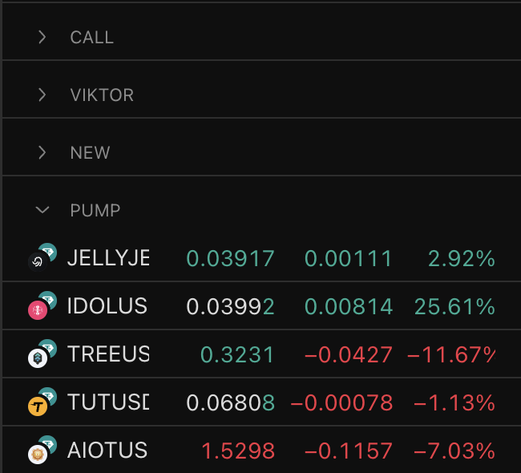This screenshot has width=521, height=473.
Task: Select the IDOLUS symbol name
Action: click(x=107, y=306)
